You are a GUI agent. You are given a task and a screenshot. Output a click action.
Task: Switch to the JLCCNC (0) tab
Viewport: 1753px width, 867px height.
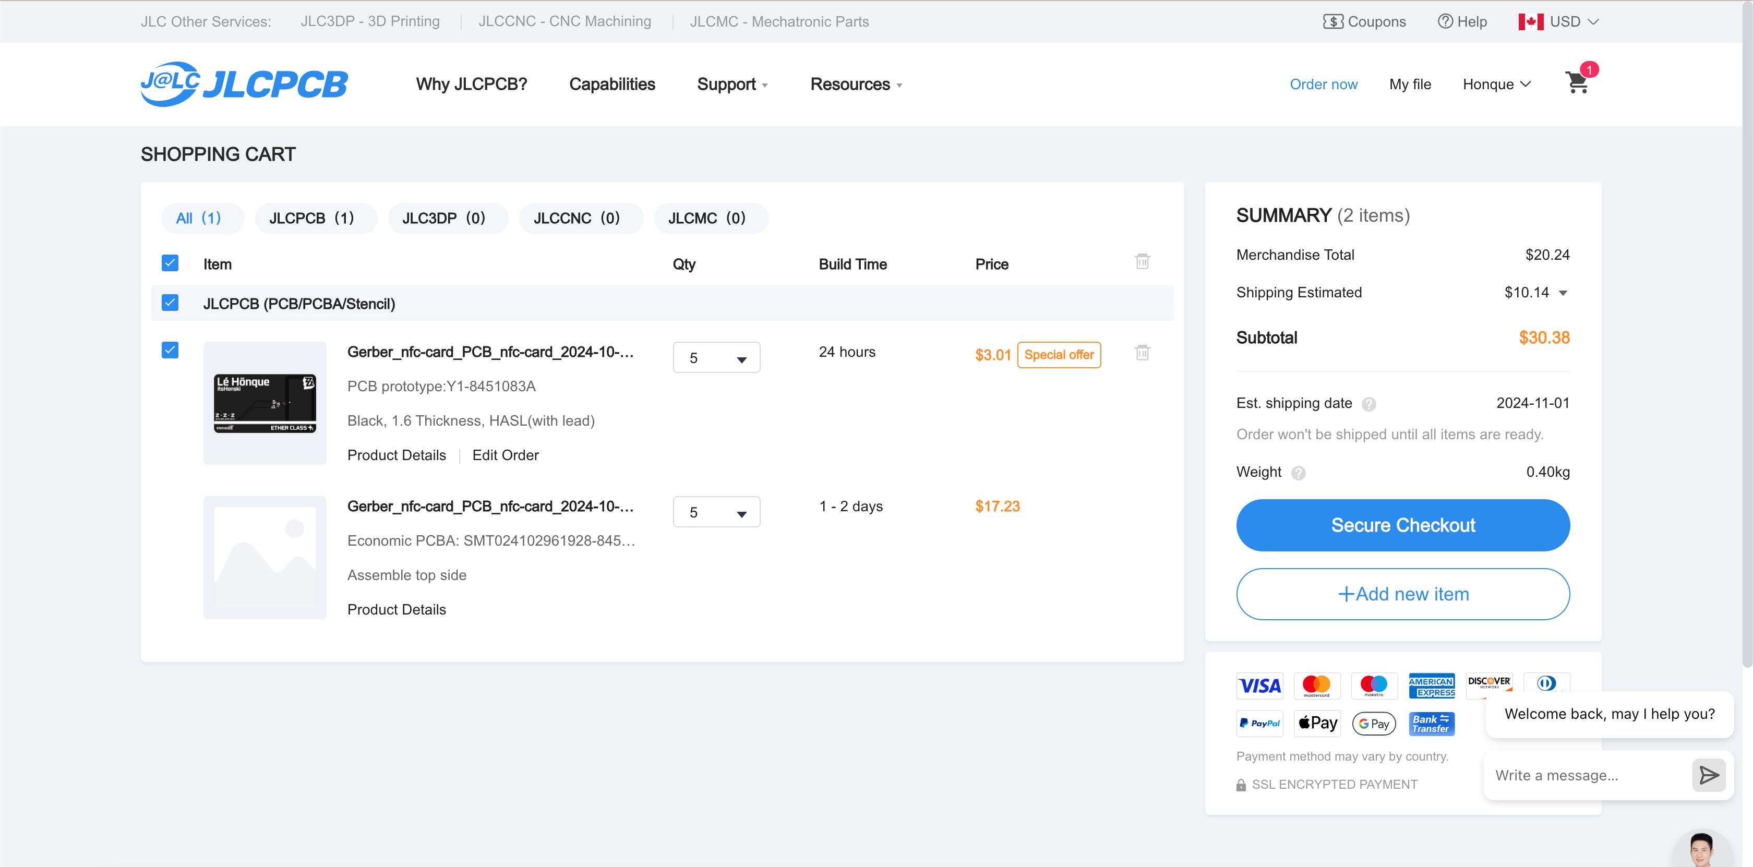click(x=581, y=219)
